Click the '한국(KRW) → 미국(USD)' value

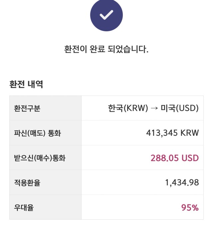pyautogui.click(x=153, y=108)
